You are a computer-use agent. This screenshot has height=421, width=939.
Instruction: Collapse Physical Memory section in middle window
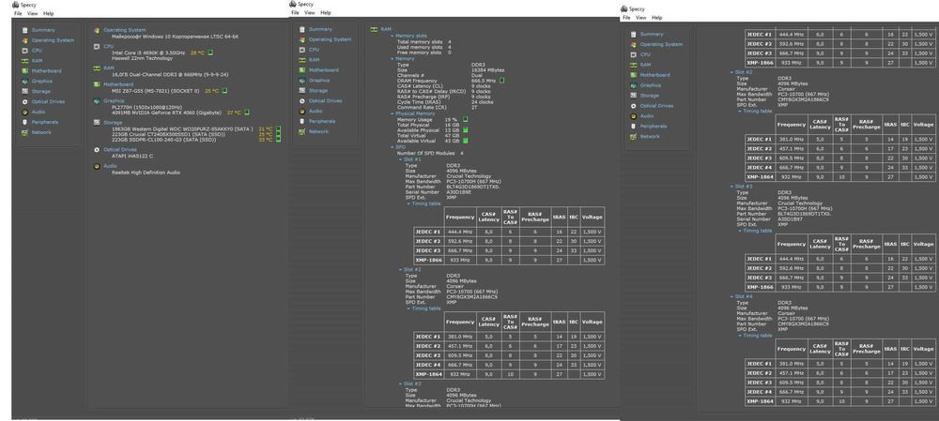(x=393, y=113)
